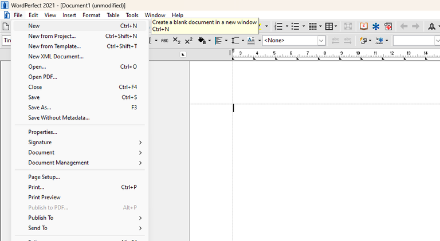Choose Open... in File menu
This screenshot has width=440, height=241.
[80, 67]
